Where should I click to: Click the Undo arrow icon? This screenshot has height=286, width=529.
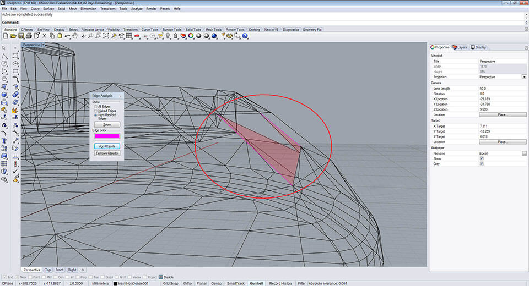[x=67, y=36]
